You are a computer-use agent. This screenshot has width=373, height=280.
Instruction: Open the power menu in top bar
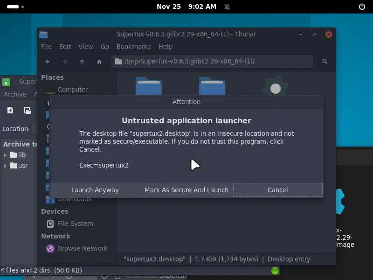pos(362,7)
